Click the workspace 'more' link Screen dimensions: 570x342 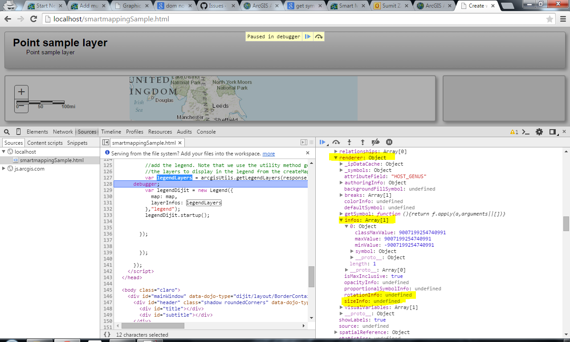(269, 154)
